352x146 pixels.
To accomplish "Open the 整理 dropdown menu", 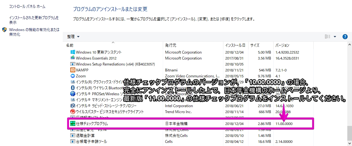I will point(73,37).
